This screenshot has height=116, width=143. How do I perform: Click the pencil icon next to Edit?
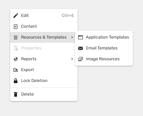(16, 16)
